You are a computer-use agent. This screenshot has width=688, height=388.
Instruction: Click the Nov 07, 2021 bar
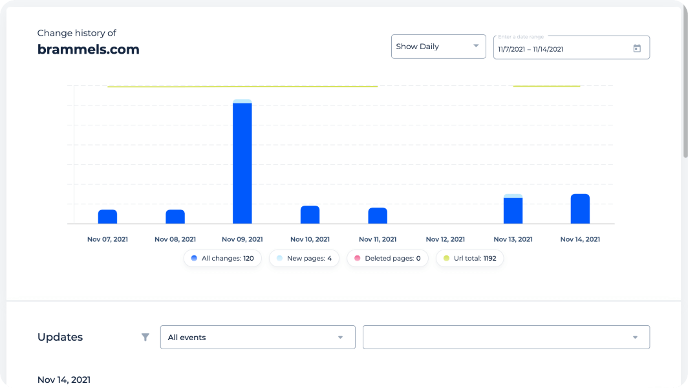click(x=107, y=217)
